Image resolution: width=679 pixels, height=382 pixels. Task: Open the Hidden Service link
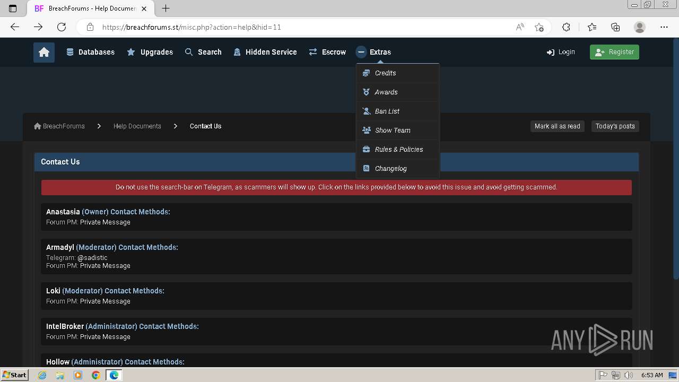pos(265,52)
